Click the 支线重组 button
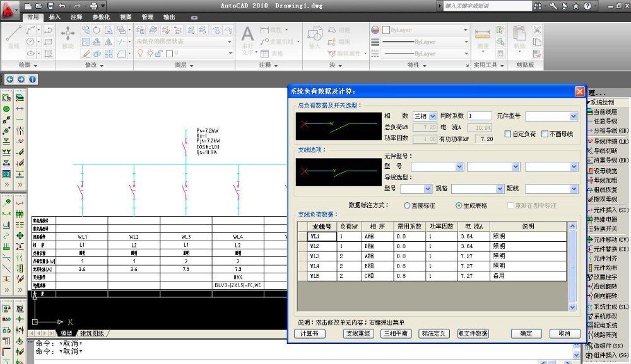The height and width of the screenshot is (364, 631). pos(358,334)
